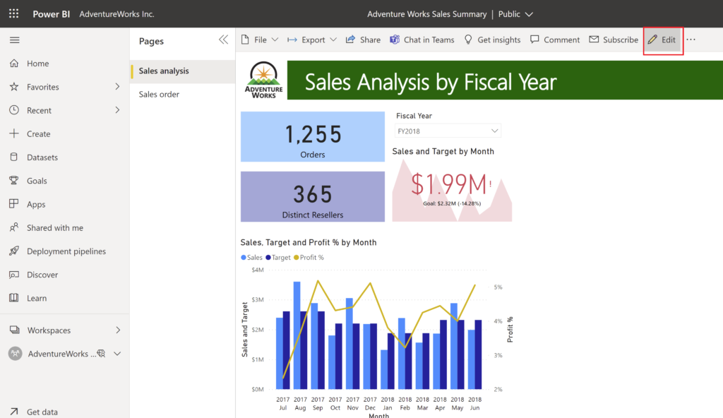
Task: Collapse the Pages pane with double chevron
Action: tap(224, 40)
